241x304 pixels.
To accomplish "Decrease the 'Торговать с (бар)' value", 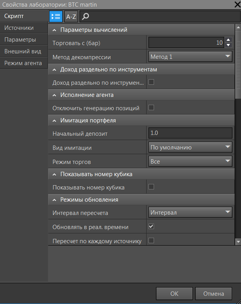I will click(x=229, y=45).
